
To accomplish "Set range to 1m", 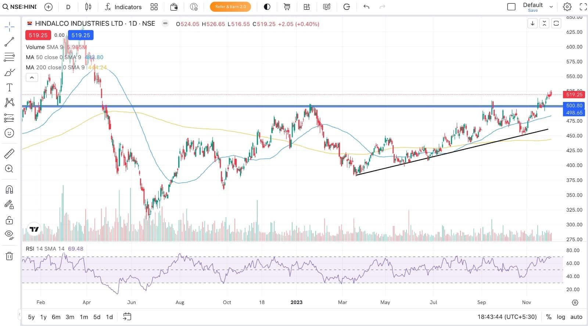I will click(x=84, y=317).
